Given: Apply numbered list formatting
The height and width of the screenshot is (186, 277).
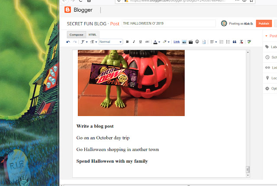Looking at the screenshot, I should point(221,42).
